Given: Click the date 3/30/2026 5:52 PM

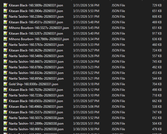Looking at the screenshot, I should pyautogui.click(x=86, y=118).
